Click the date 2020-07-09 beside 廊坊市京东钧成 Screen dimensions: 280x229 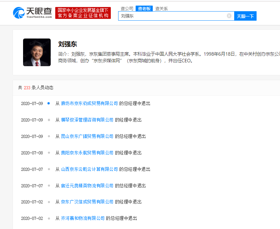[x=32, y=104]
